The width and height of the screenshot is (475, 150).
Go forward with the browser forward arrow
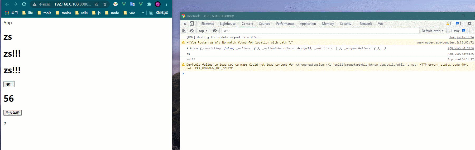[16, 4]
